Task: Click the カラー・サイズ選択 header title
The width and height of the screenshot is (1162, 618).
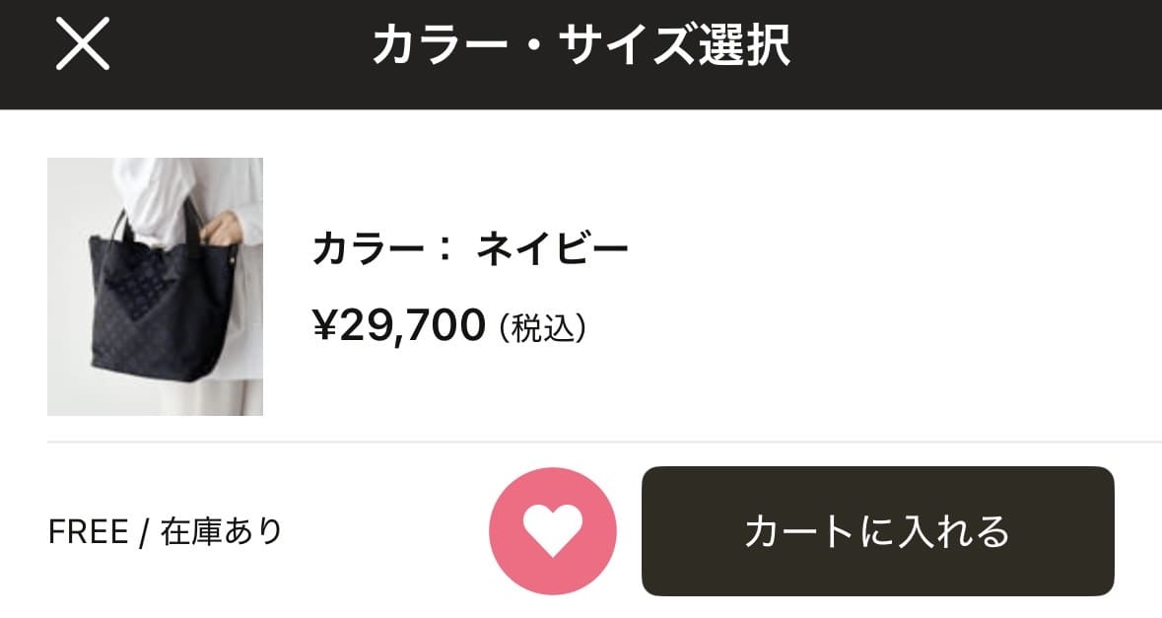Action: coord(581,45)
